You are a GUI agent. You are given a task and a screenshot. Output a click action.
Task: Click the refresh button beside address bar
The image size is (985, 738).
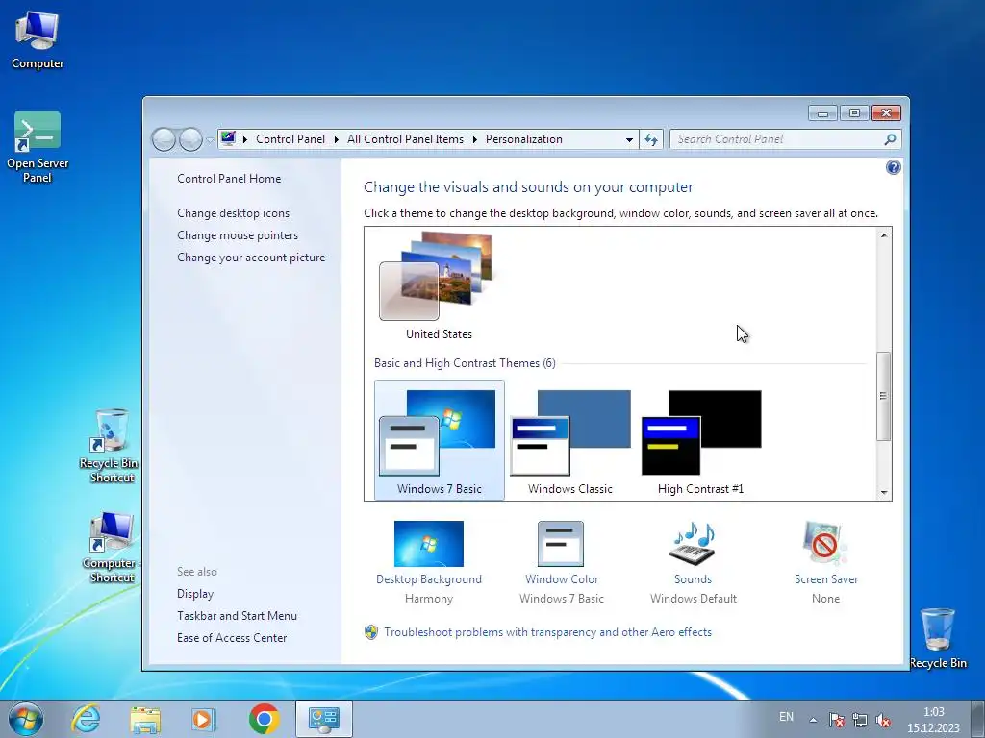click(x=651, y=139)
